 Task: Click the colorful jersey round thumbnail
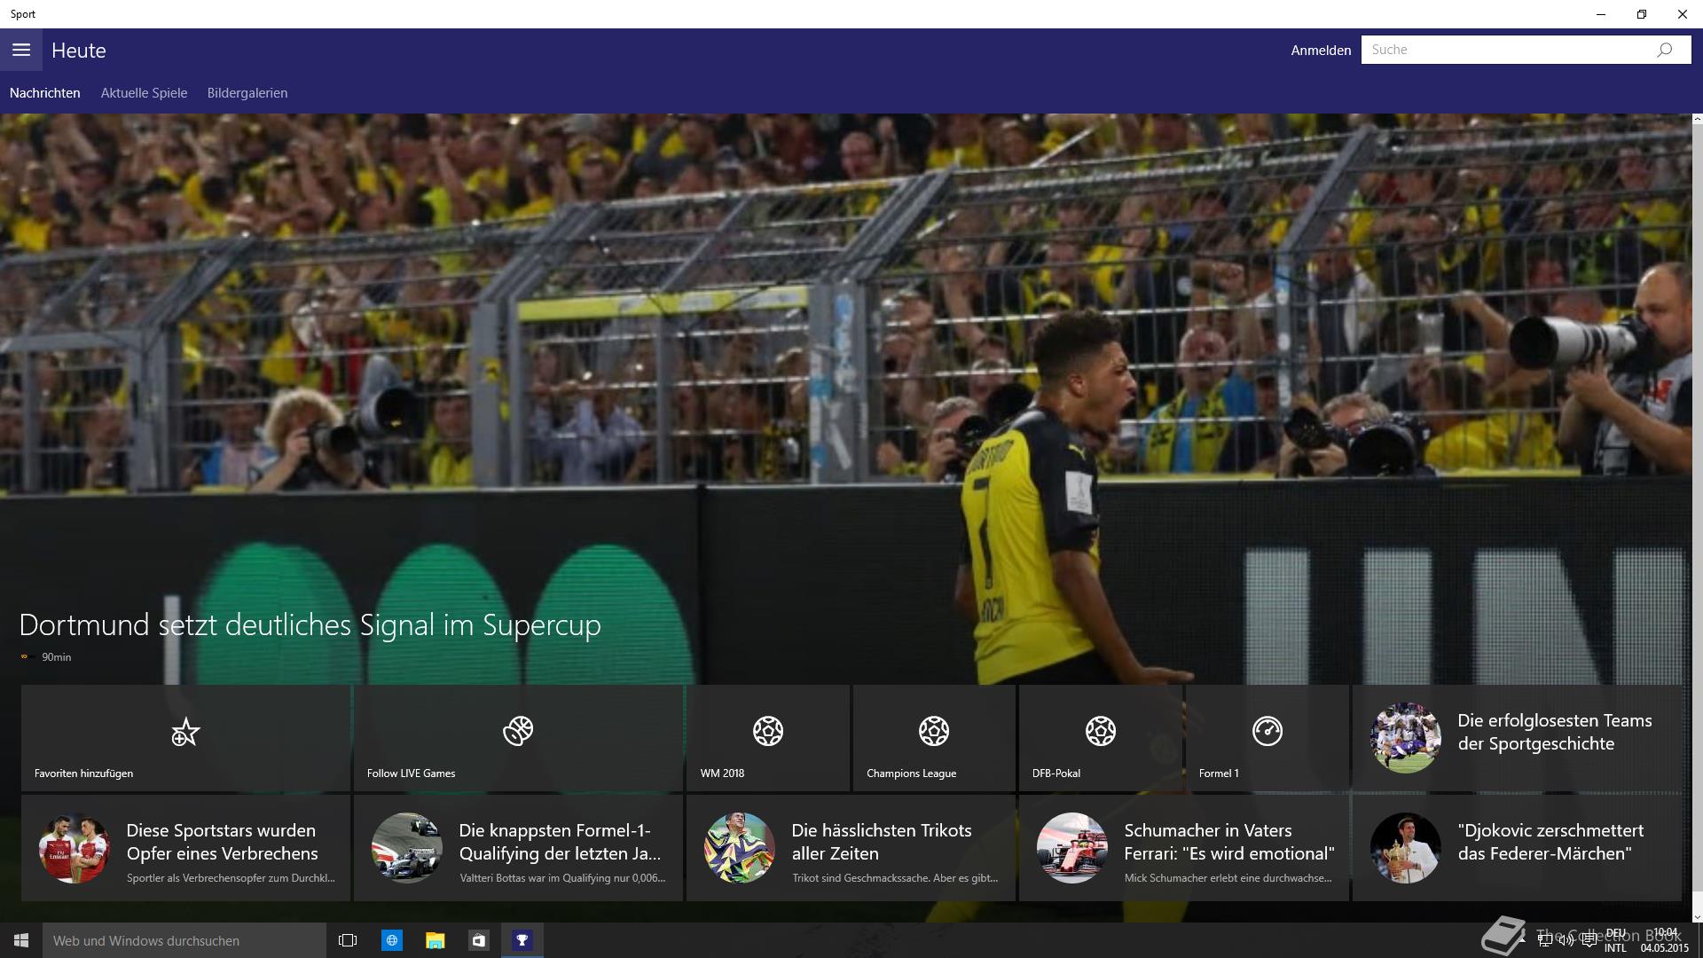pos(739,848)
